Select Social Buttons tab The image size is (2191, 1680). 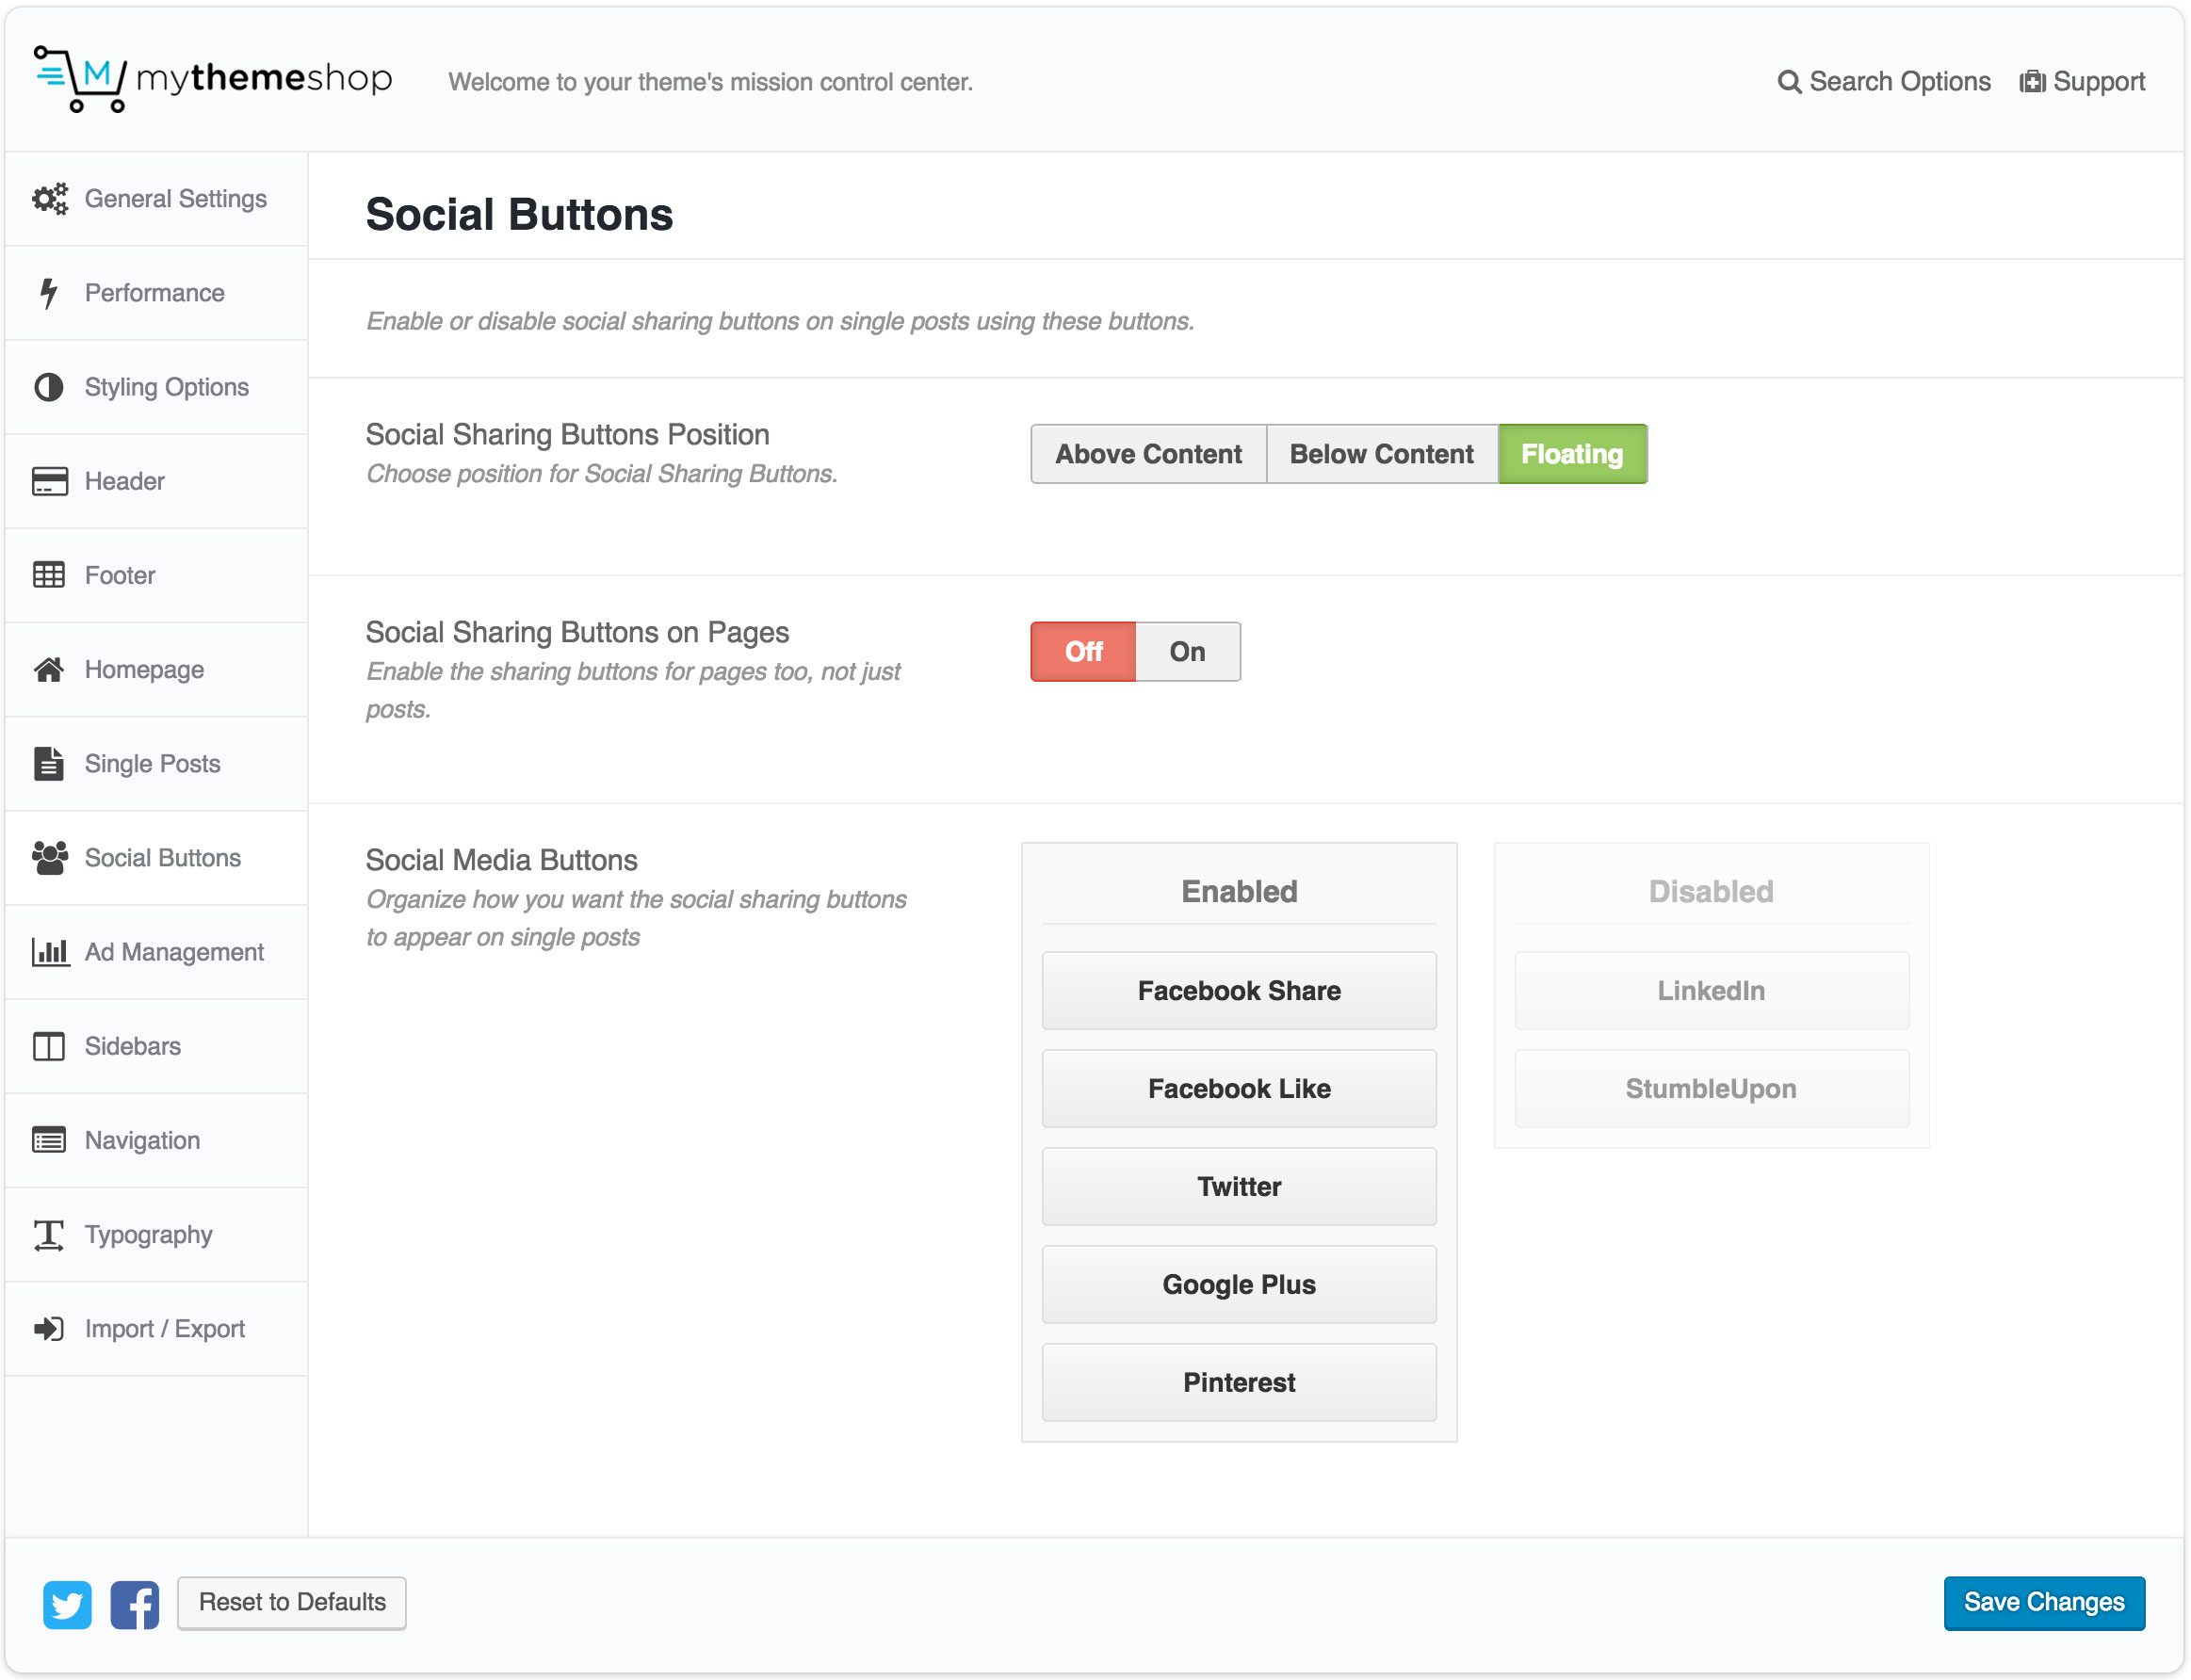[156, 858]
